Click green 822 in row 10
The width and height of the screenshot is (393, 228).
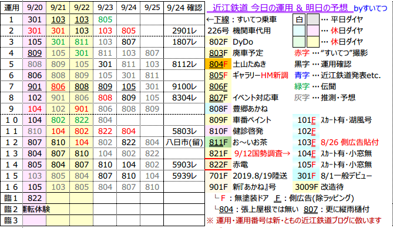82,120
